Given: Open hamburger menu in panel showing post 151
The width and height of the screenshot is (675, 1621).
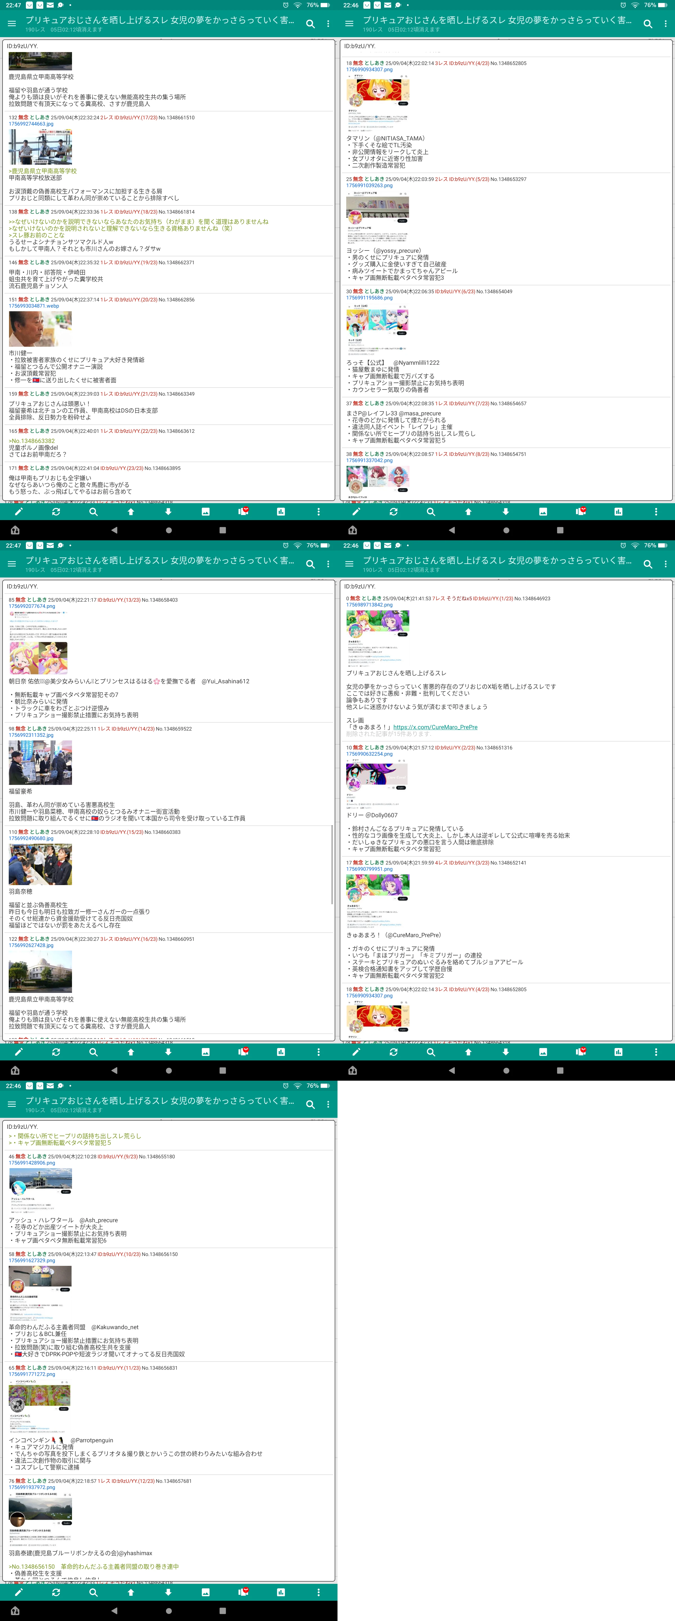Looking at the screenshot, I should (11, 24).
